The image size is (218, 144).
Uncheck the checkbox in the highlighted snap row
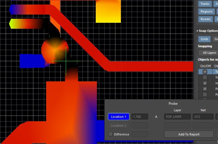205,72
